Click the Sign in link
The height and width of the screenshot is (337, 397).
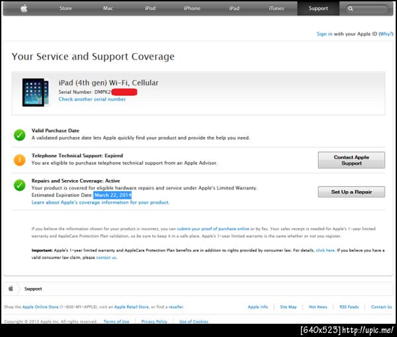point(324,34)
